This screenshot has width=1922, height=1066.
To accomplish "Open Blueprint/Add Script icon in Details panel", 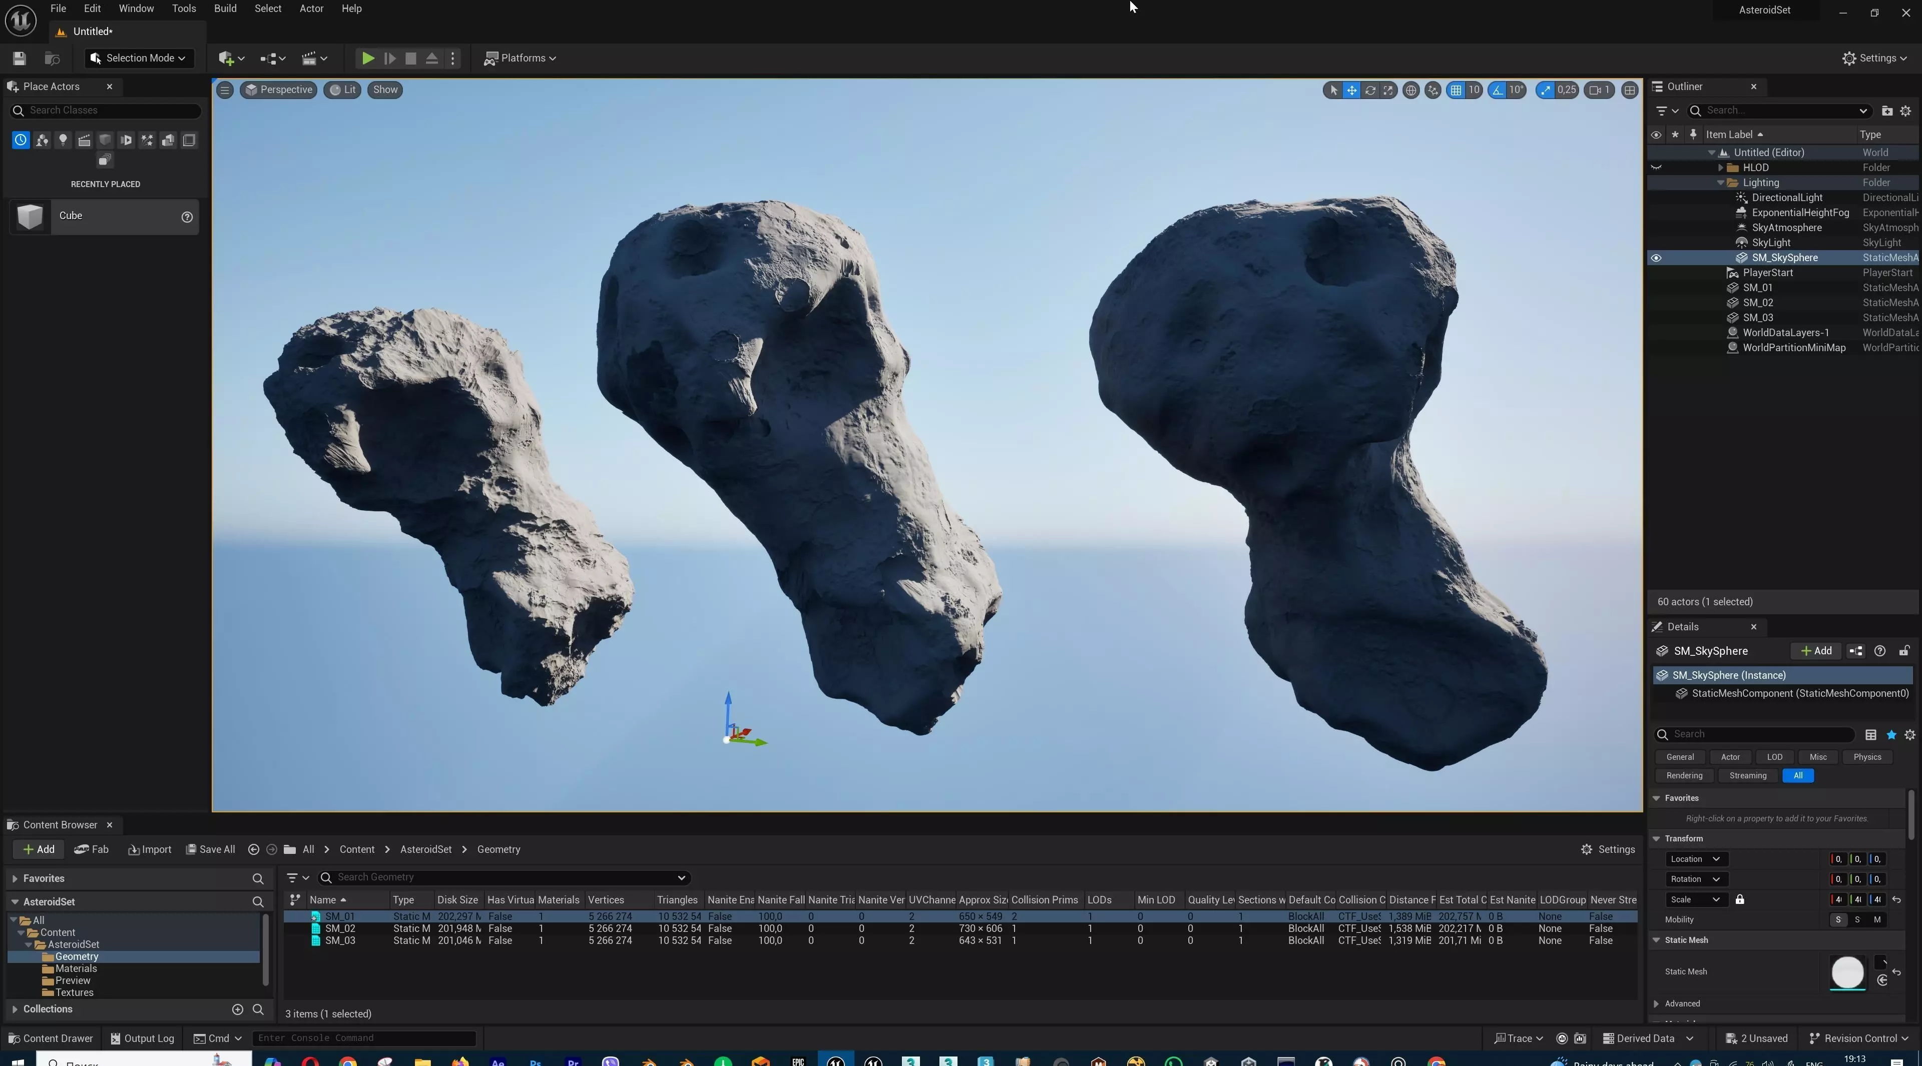I will tap(1855, 651).
